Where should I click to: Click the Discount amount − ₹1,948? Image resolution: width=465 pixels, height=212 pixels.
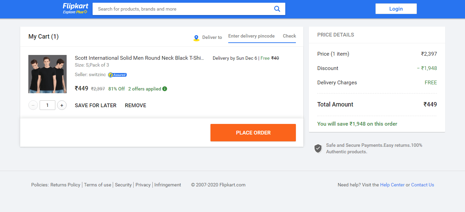427,68
